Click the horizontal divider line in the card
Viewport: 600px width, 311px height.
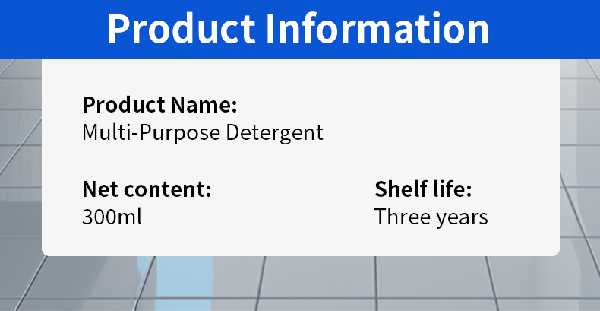point(299,160)
